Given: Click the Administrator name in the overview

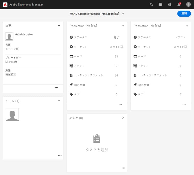Looking at the screenshot, I should (x=24, y=34).
